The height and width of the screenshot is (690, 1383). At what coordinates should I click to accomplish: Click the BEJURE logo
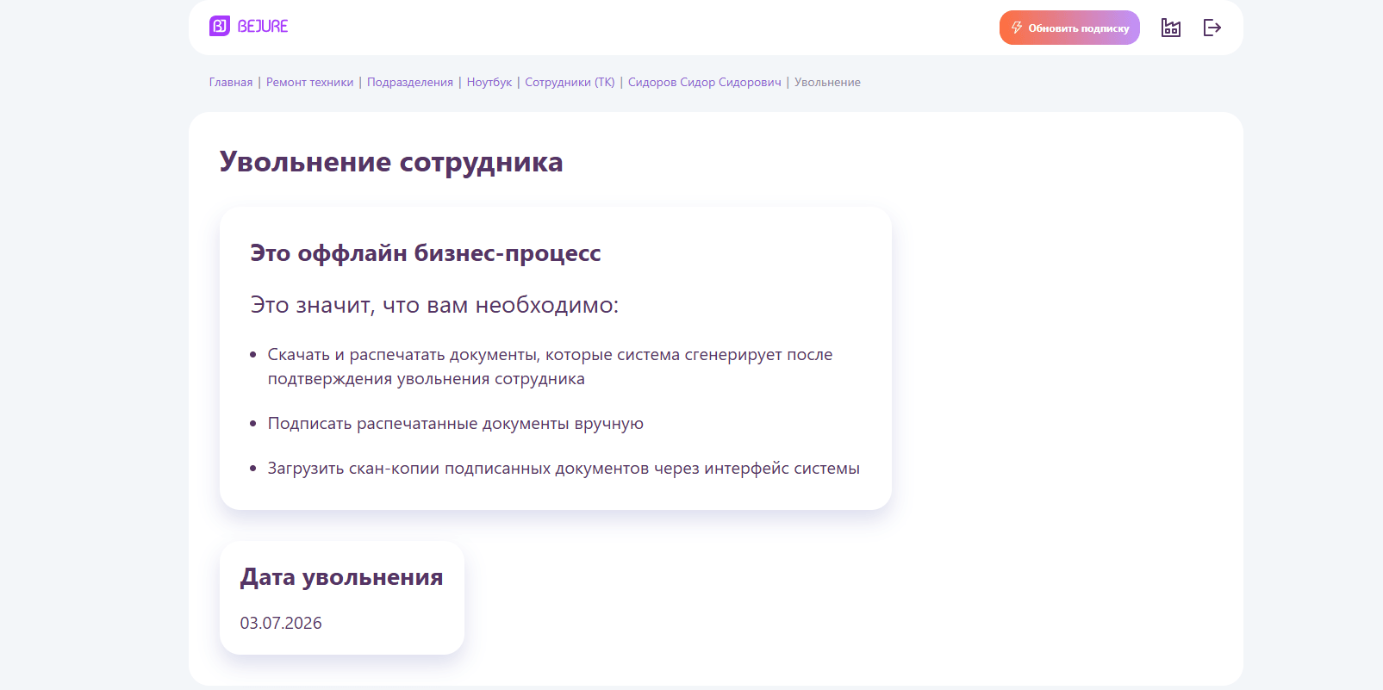[248, 27]
